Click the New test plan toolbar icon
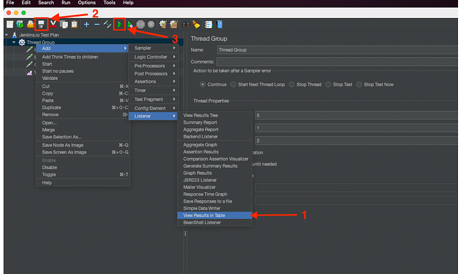This screenshot has height=274, width=460. pos(9,24)
